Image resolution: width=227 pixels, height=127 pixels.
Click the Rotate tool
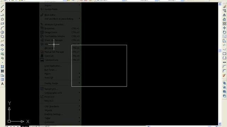pos(225,32)
